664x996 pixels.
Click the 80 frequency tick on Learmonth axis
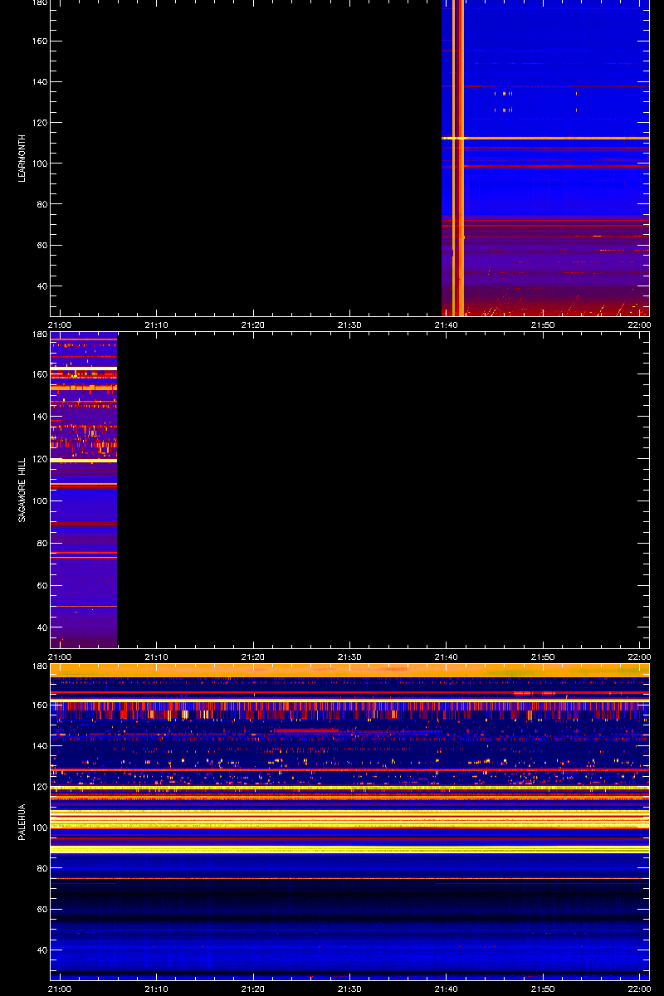pyautogui.click(x=42, y=204)
